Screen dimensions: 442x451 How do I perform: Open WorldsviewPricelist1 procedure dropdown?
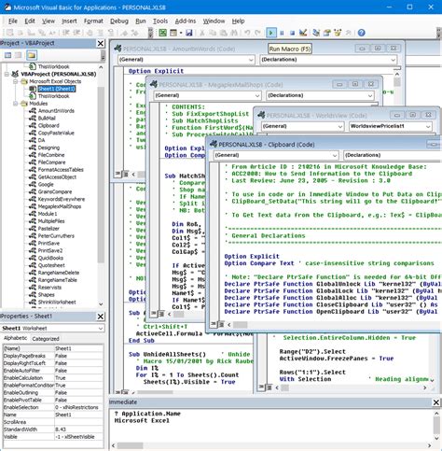[x=428, y=126]
